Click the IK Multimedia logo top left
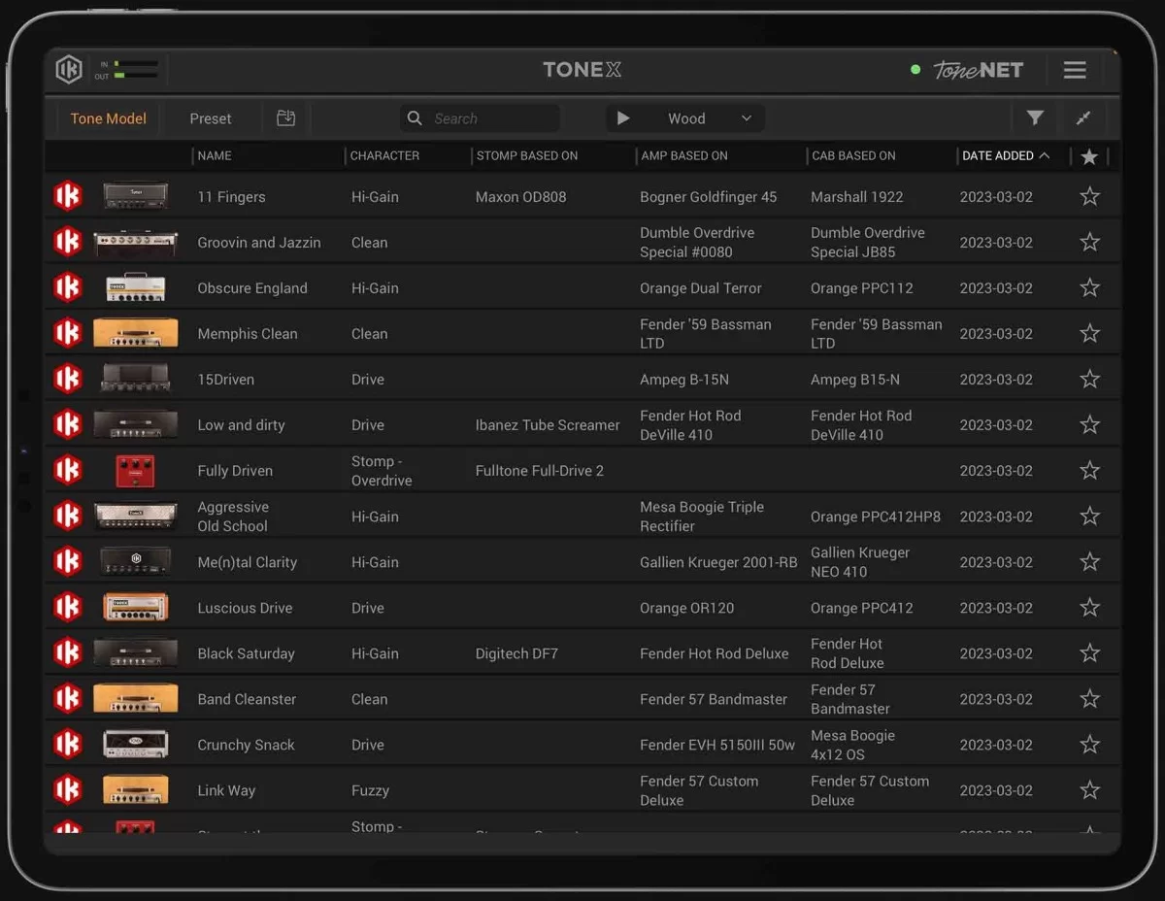1165x901 pixels. 68,69
